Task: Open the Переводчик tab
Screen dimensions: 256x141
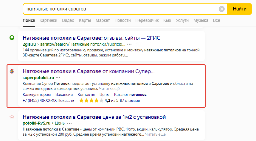Action: point(147,20)
